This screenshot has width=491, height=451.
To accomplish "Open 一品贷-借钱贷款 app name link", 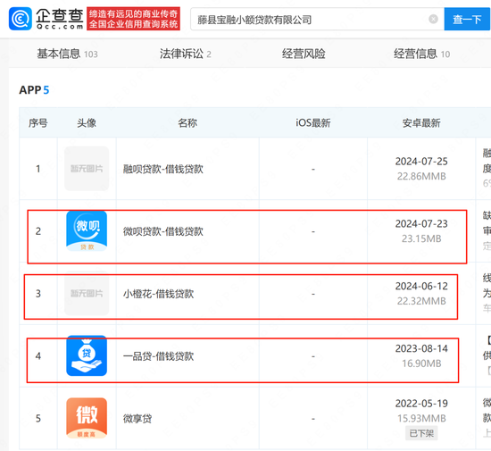I will 158,356.
